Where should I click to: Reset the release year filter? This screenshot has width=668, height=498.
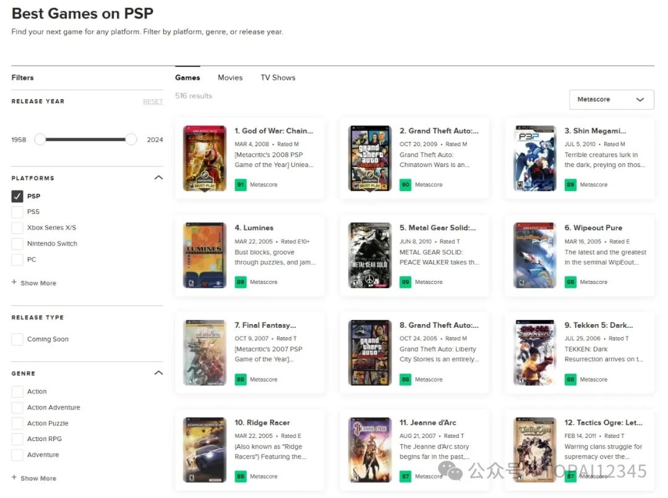point(153,101)
